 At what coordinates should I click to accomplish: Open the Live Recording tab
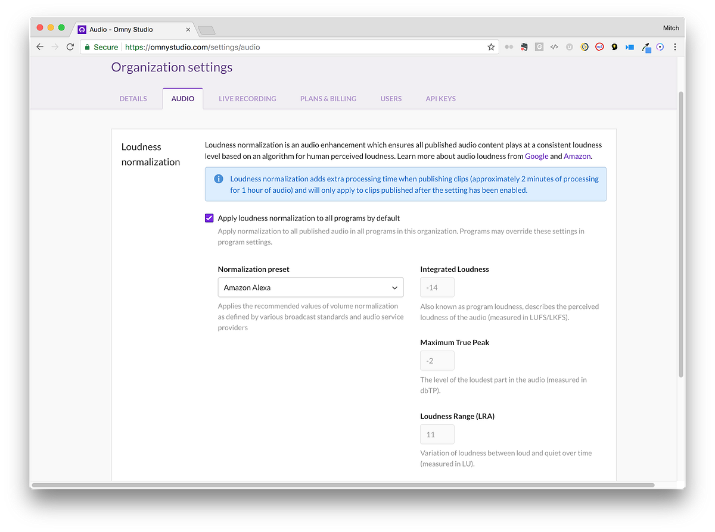pos(247,99)
